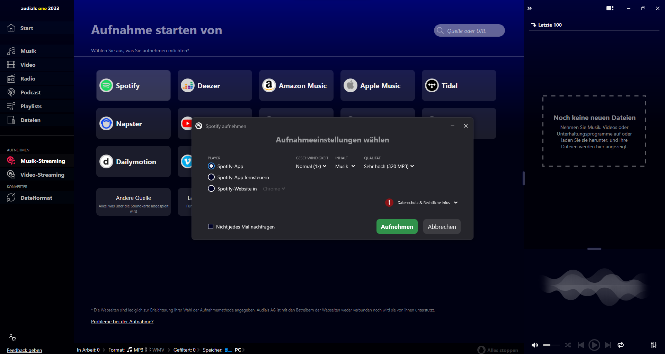The height and width of the screenshot is (354, 665).
Task: Toggle repeat in the player
Action: tap(621, 345)
